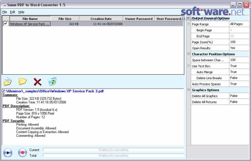Click the yellow open folder icon
Viewport: 251px width, 161px height.
(x=23, y=81)
